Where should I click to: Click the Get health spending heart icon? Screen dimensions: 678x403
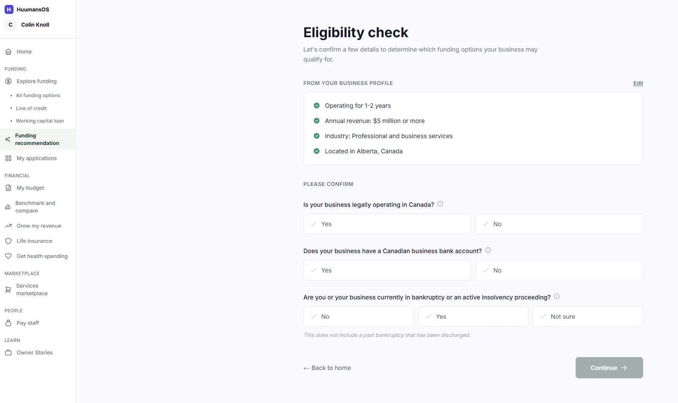coord(8,256)
